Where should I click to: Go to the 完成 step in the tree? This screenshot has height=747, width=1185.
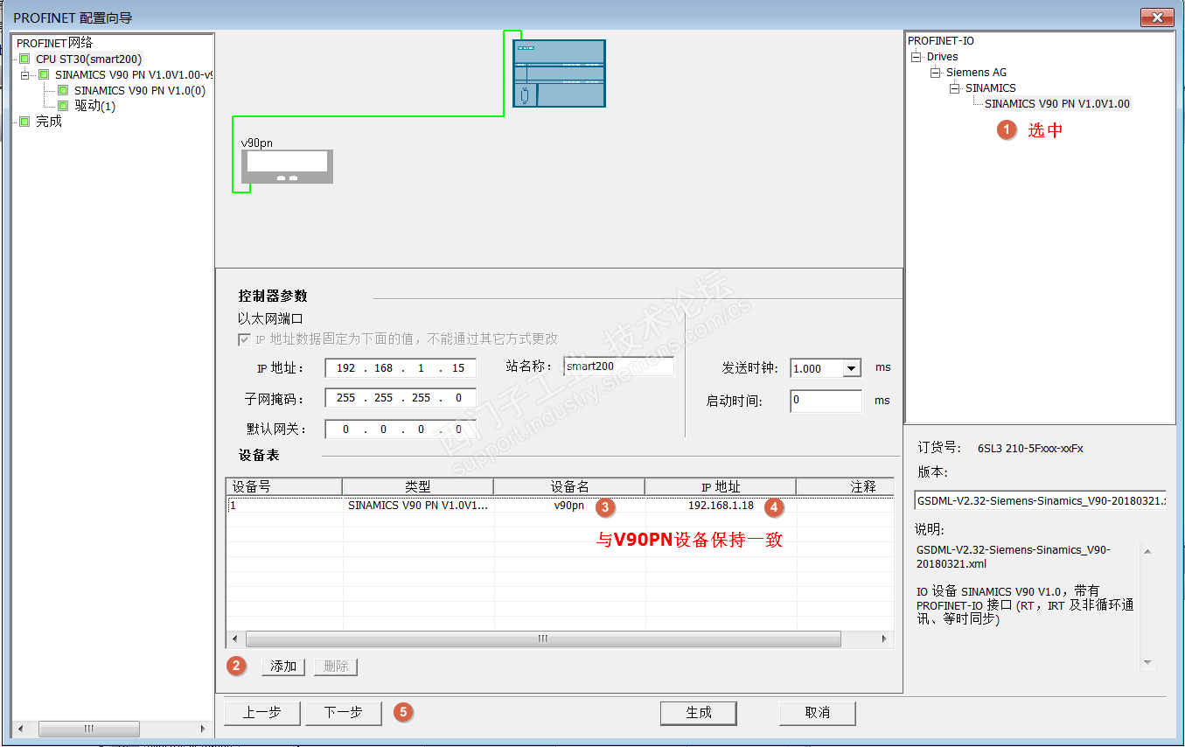click(x=49, y=122)
